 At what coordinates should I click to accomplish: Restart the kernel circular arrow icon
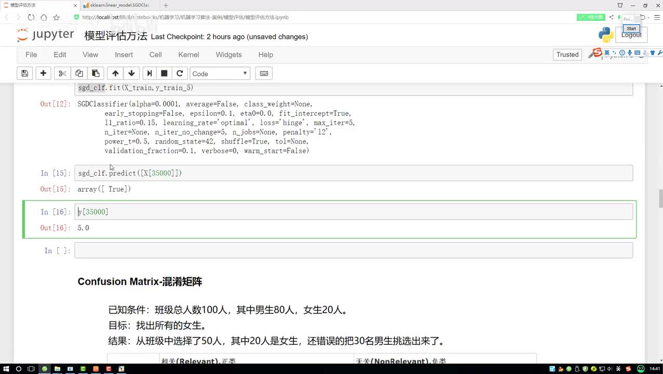(180, 73)
